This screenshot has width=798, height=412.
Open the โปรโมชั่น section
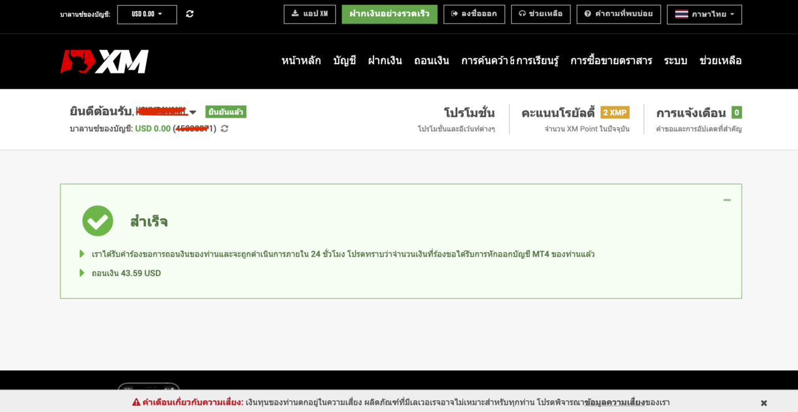469,113
